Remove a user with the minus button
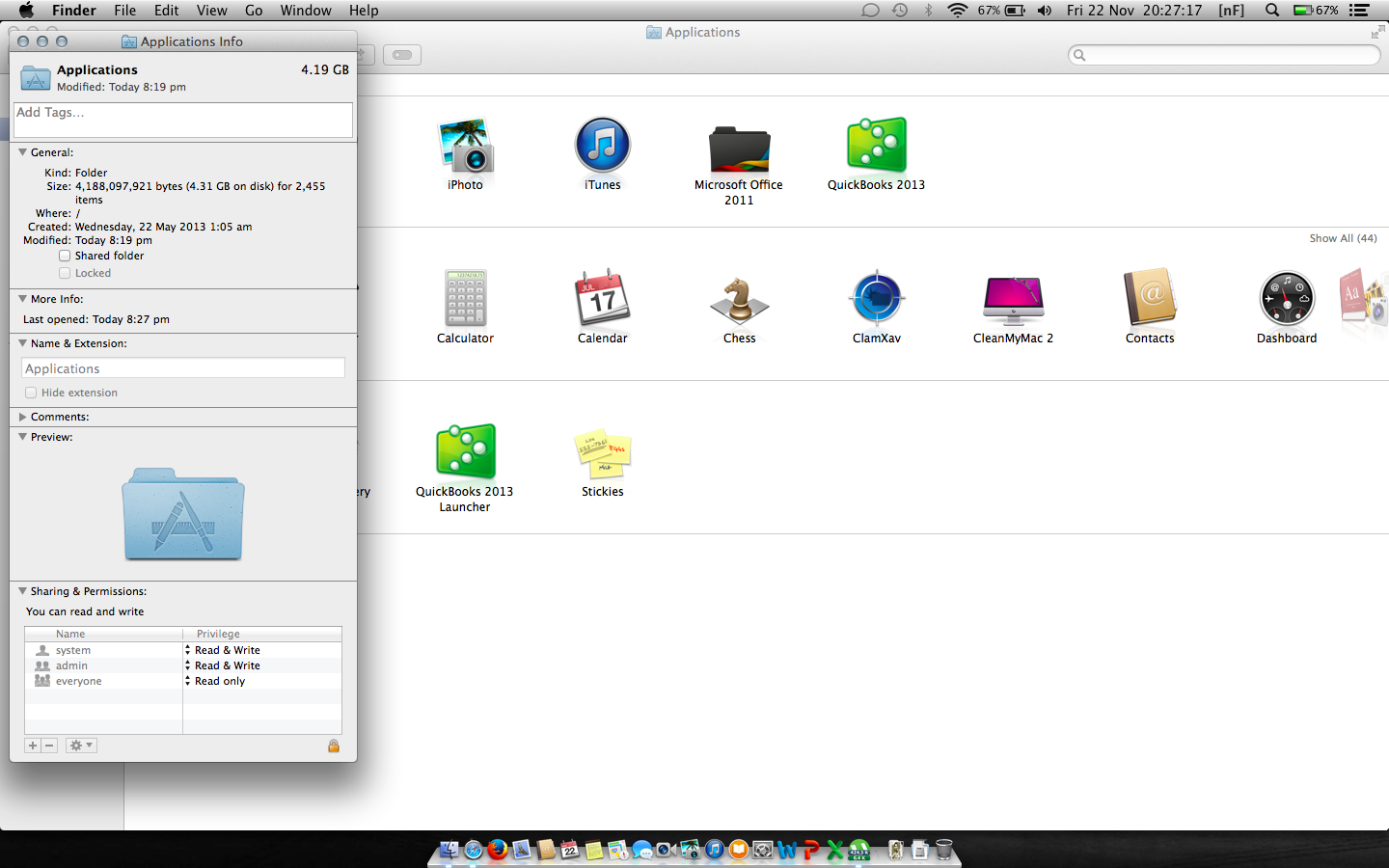This screenshot has width=1389, height=868. point(49,746)
